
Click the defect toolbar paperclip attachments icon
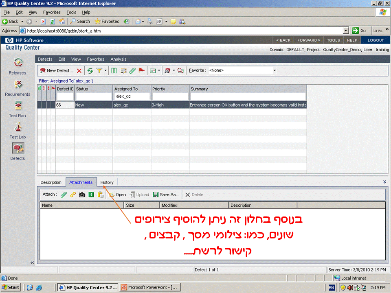[132, 70]
